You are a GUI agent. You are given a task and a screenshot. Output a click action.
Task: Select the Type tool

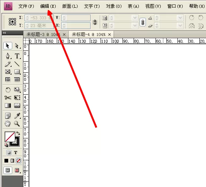pyautogui.click(x=17, y=56)
